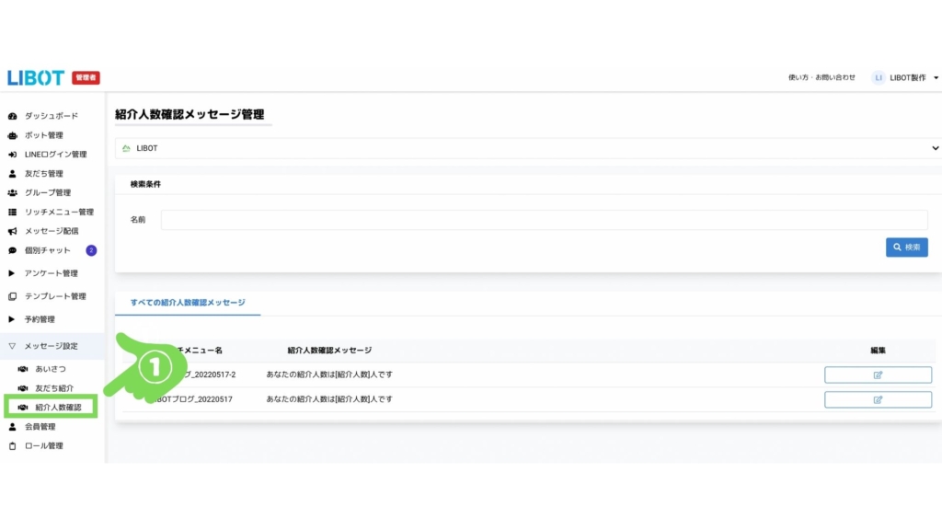Click the メッセージ配信 megaphone icon
Image resolution: width=942 pixels, height=530 pixels.
click(12, 231)
